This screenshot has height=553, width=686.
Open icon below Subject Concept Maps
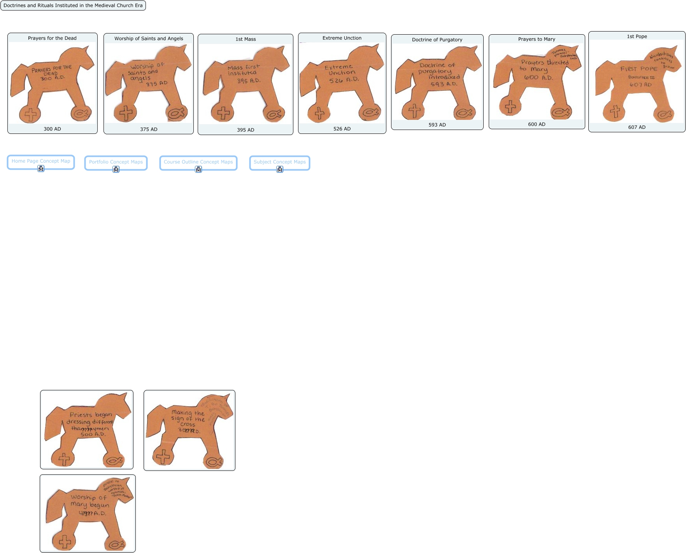pyautogui.click(x=280, y=169)
